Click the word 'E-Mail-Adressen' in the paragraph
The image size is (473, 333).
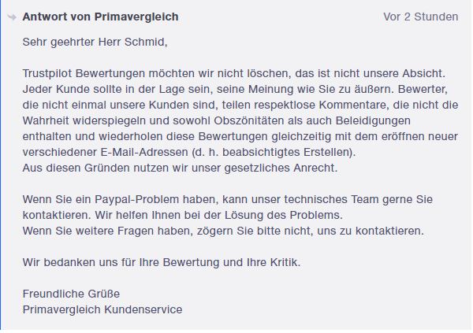tap(144, 152)
